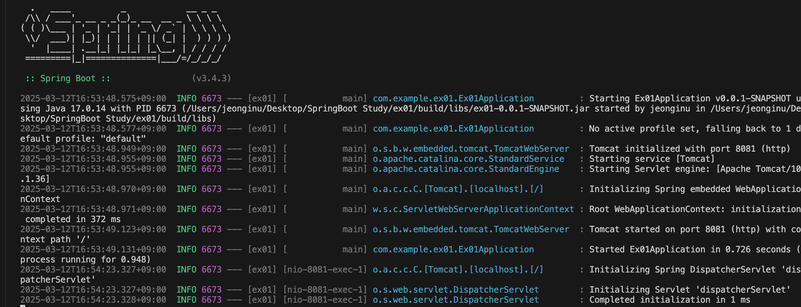Click the 'nContext' wrapped line

(x=40, y=199)
